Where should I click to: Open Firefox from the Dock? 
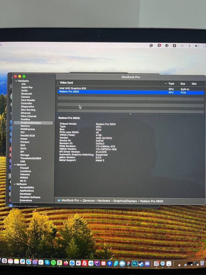click(x=66, y=263)
